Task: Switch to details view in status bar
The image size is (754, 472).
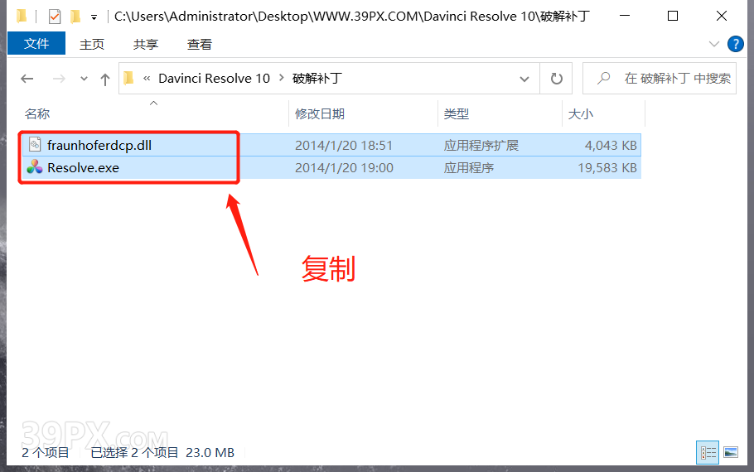Action: 708,452
